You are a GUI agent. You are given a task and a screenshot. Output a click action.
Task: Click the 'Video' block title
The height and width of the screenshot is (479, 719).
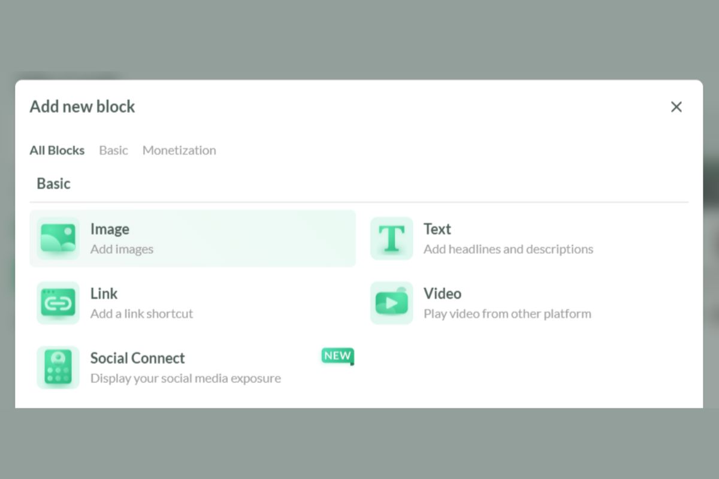pos(442,294)
